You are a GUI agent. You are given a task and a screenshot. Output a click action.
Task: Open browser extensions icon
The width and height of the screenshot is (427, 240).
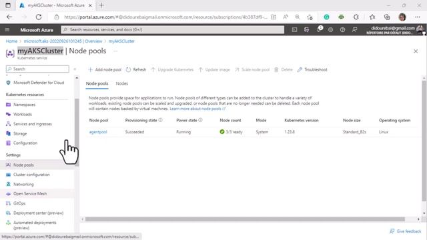(356, 17)
